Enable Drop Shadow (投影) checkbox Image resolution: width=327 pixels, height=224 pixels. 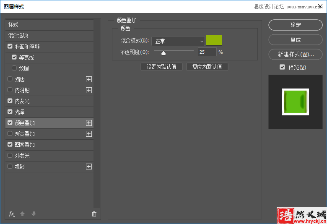pos(10,166)
